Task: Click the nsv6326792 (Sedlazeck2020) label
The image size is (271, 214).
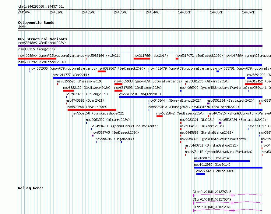Action: (x=42, y=62)
